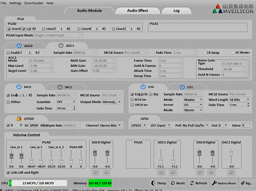
Task: Click the DAC1 Digital volume slider
Action: [x=231, y=153]
